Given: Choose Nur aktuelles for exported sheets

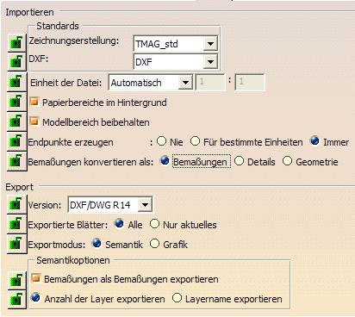Looking at the screenshot, I should pyautogui.click(x=154, y=224).
